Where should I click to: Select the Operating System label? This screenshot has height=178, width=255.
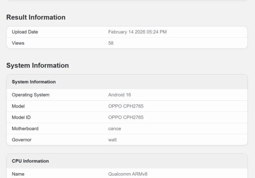pos(30,95)
